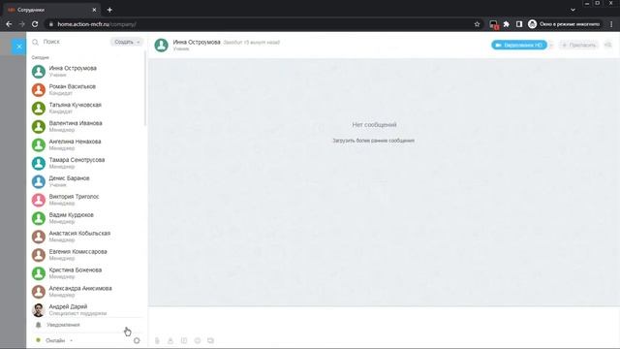Open Инна Остроумова profile avatar in chat header
The height and width of the screenshot is (349, 620).
162,46
